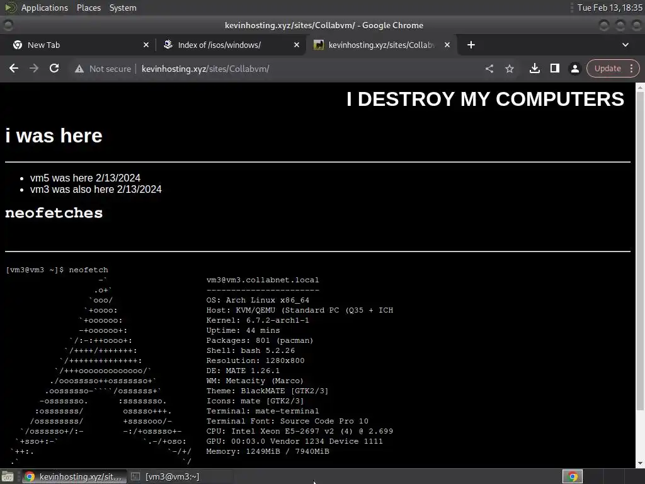The width and height of the screenshot is (645, 484).
Task: Open the System menu
Action: pyautogui.click(x=123, y=8)
